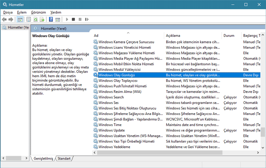
Task: Click gear icon of Windows Mağazası Yükleme Hizmeti
Action: tap(95, 53)
